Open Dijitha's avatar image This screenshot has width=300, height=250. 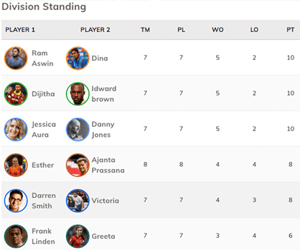click(x=15, y=93)
